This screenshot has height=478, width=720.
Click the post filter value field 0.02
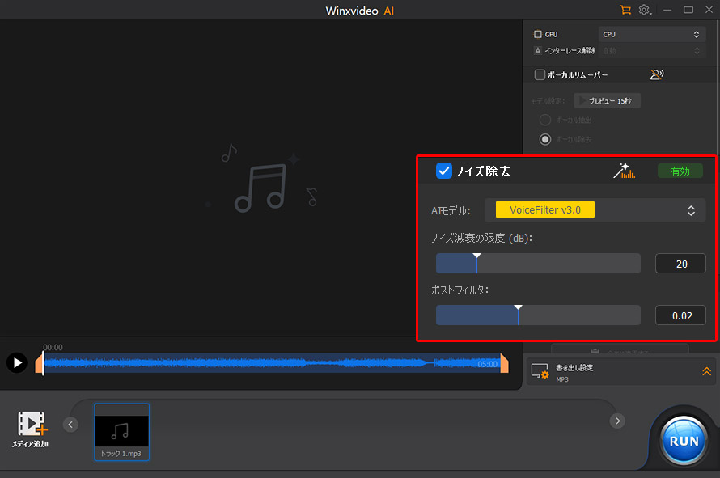point(680,315)
